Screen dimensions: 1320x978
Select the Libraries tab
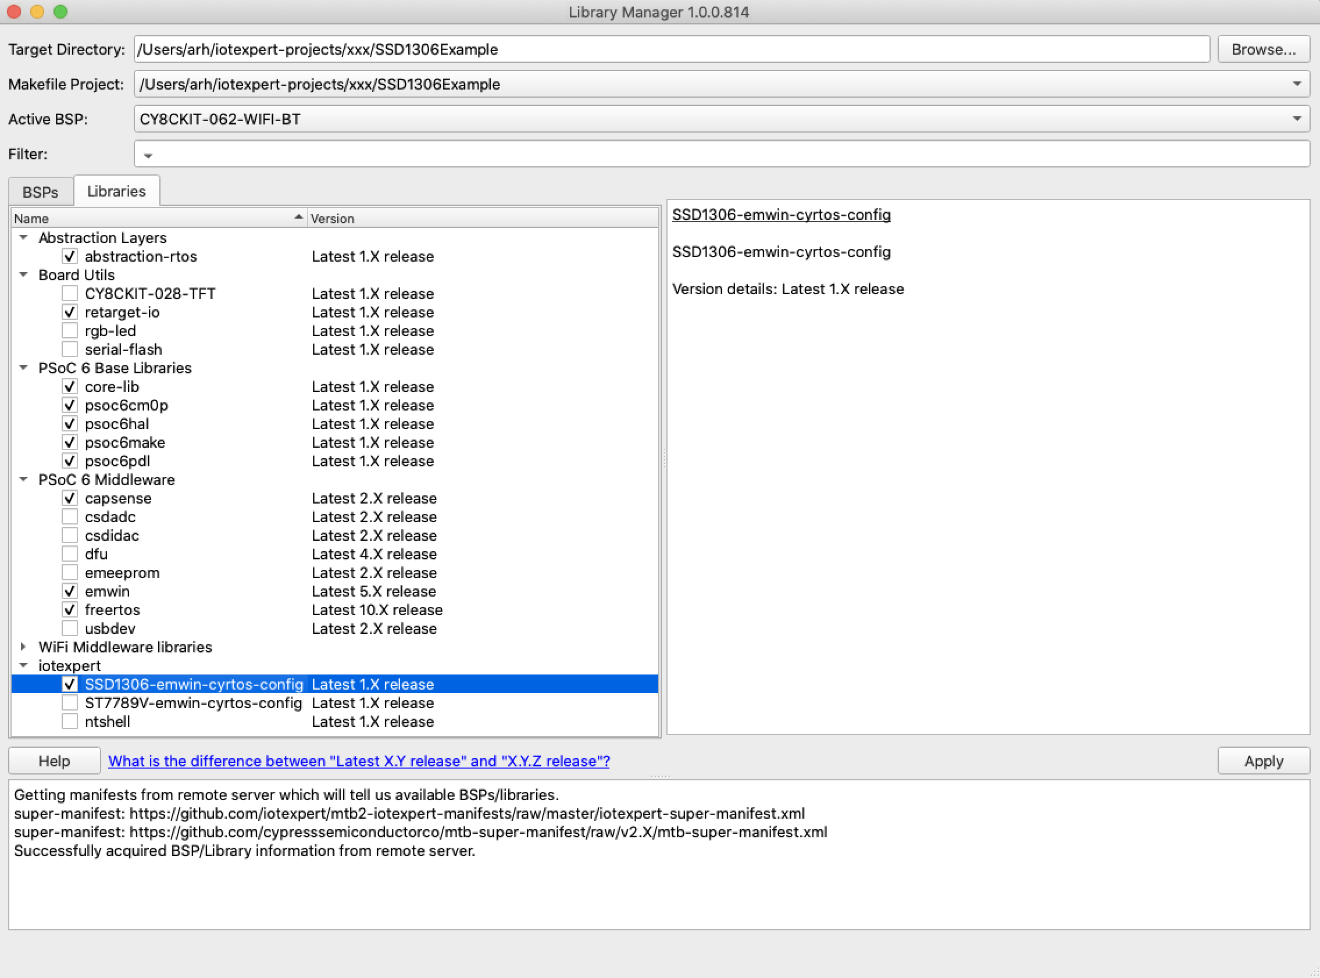tap(116, 191)
